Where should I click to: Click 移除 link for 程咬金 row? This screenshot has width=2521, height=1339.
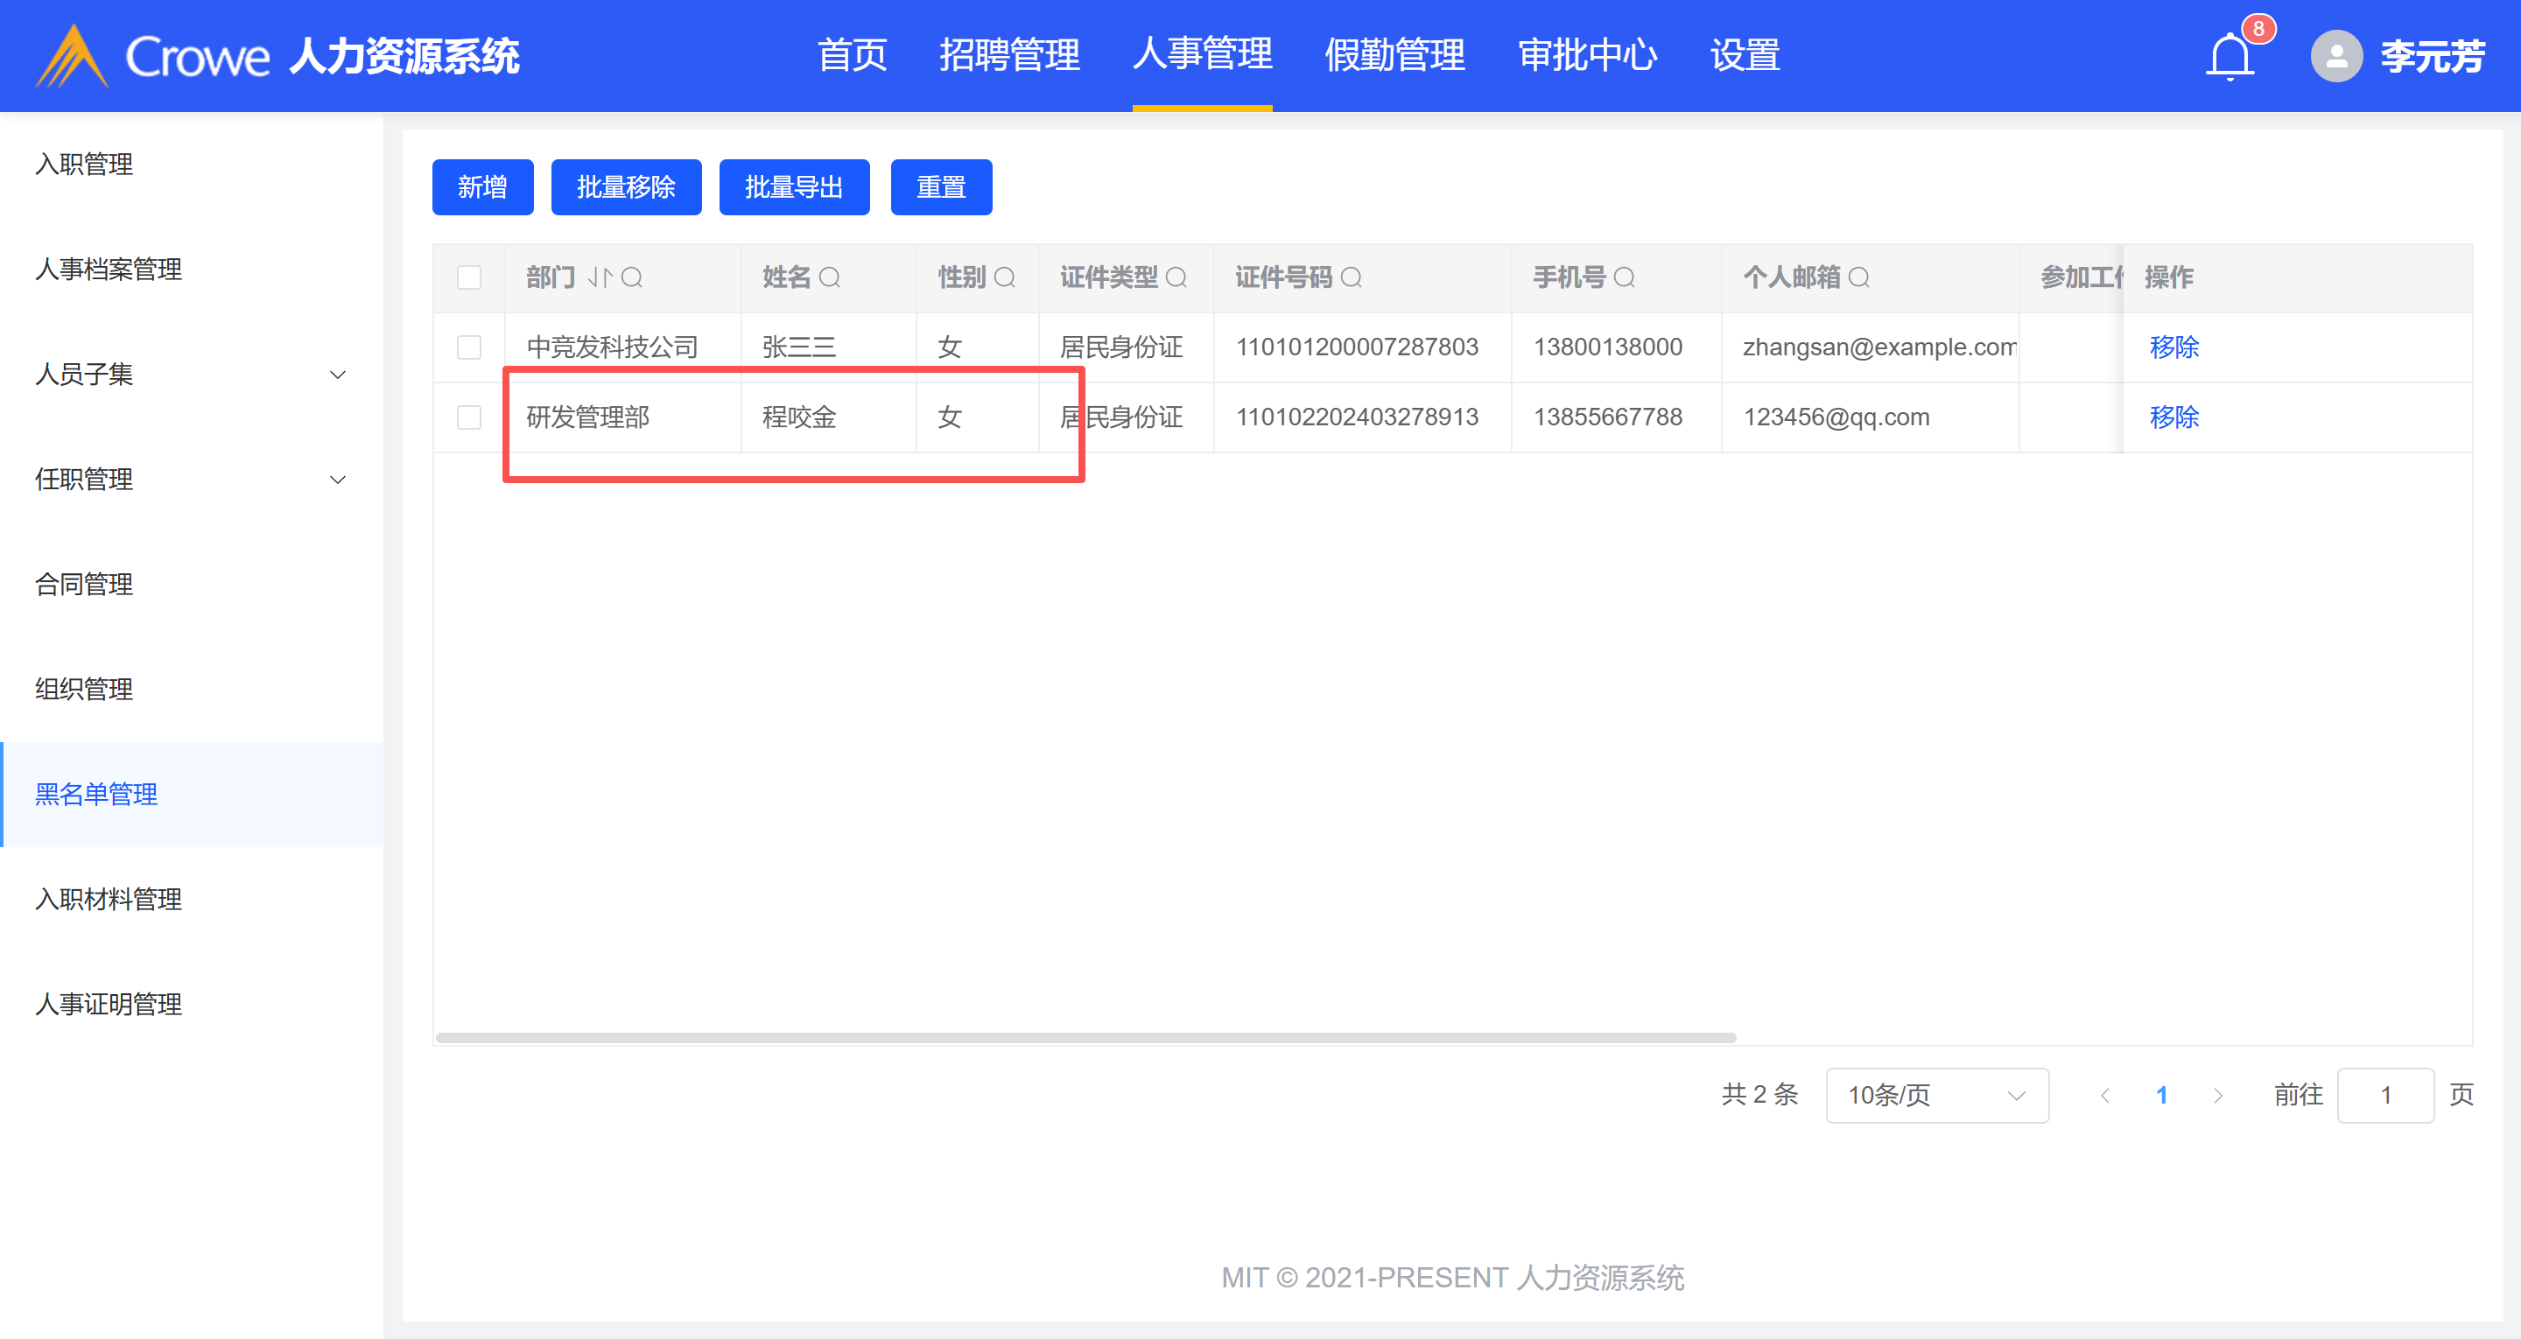2173,417
